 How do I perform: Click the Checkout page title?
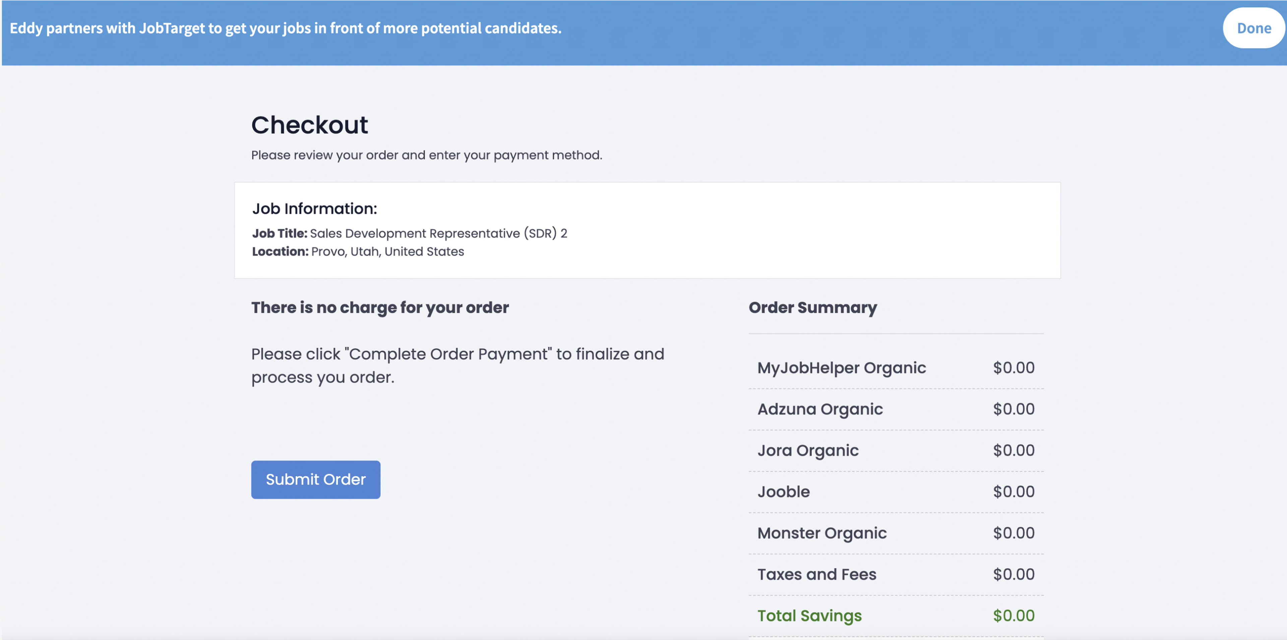pos(309,125)
